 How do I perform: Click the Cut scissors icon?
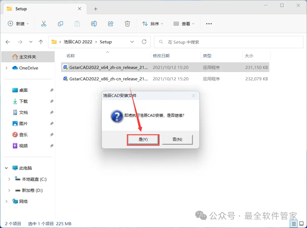[44, 24]
